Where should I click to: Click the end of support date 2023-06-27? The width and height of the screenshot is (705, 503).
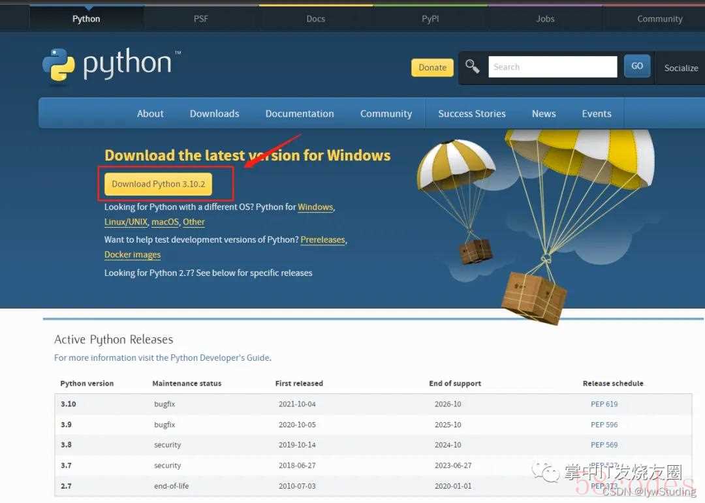pyautogui.click(x=453, y=466)
